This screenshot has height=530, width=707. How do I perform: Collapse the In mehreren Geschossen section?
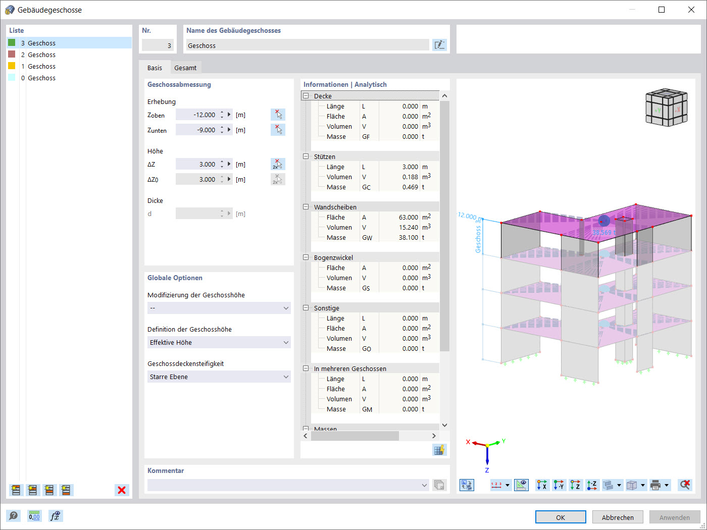click(306, 368)
